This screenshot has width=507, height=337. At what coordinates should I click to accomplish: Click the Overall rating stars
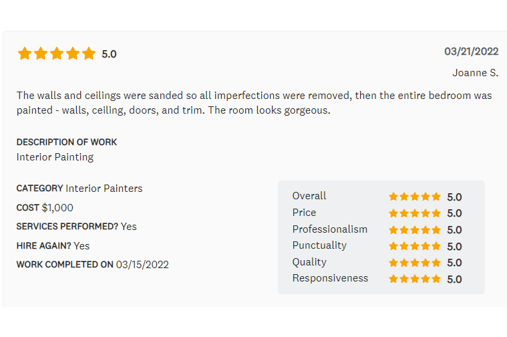pyautogui.click(x=415, y=197)
